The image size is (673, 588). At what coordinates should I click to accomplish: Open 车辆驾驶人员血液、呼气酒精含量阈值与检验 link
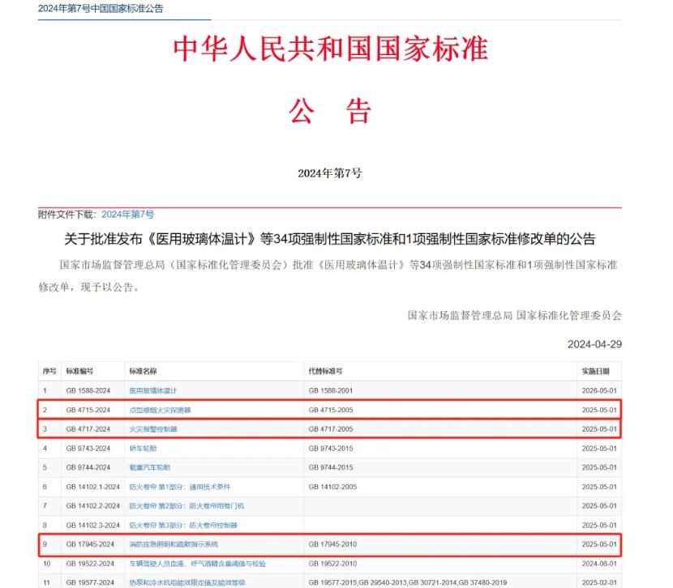point(197,563)
